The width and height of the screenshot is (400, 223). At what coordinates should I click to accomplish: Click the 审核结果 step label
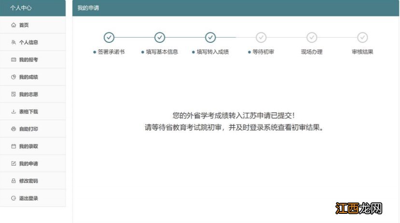click(362, 52)
